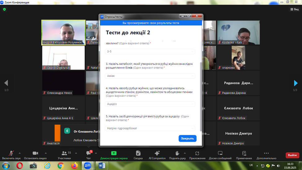The image size is (302, 170).
Task: Expand participants options arrow
Action: pos(76,153)
